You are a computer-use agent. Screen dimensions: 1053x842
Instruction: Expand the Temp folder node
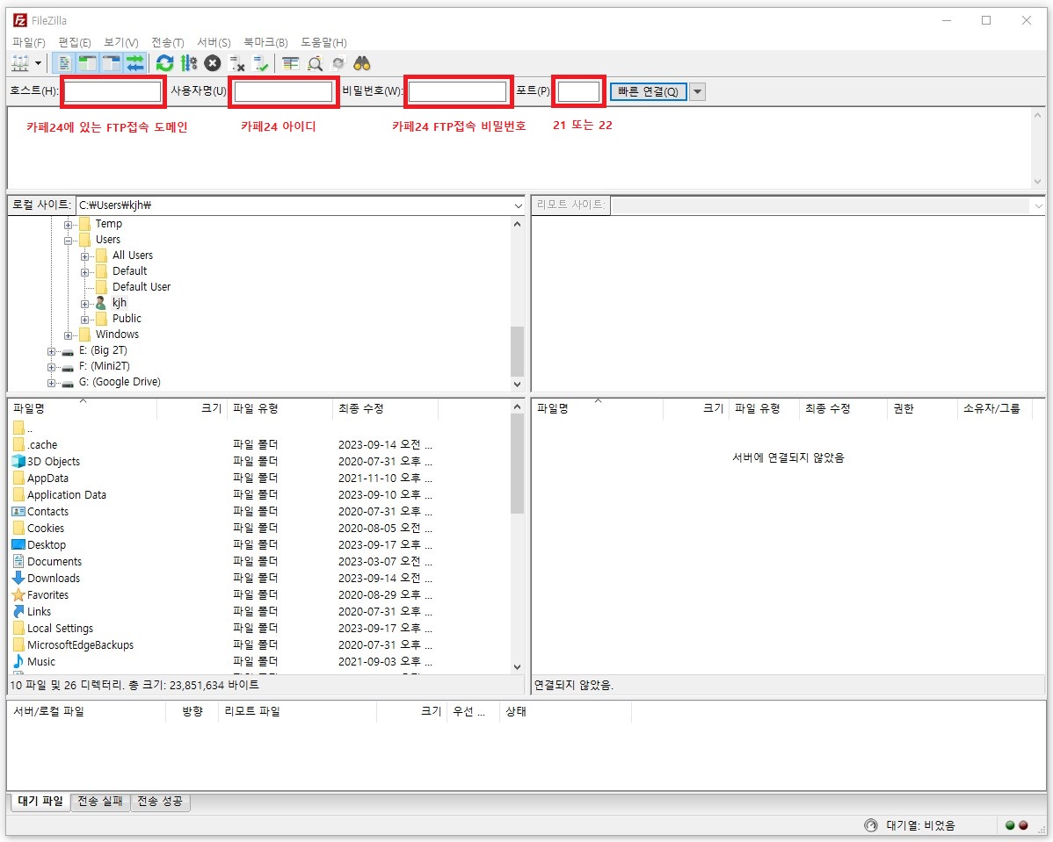(x=68, y=225)
